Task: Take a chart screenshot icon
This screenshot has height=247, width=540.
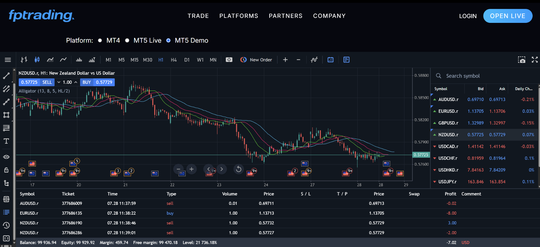Action: point(522,60)
